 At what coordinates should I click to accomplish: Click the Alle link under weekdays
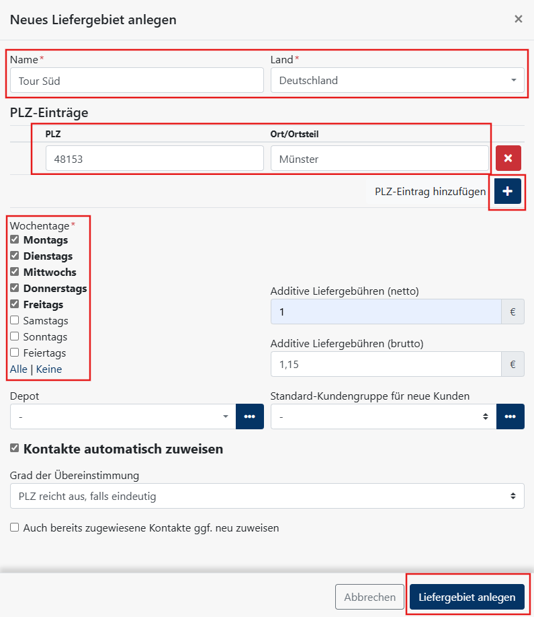pyautogui.click(x=19, y=369)
